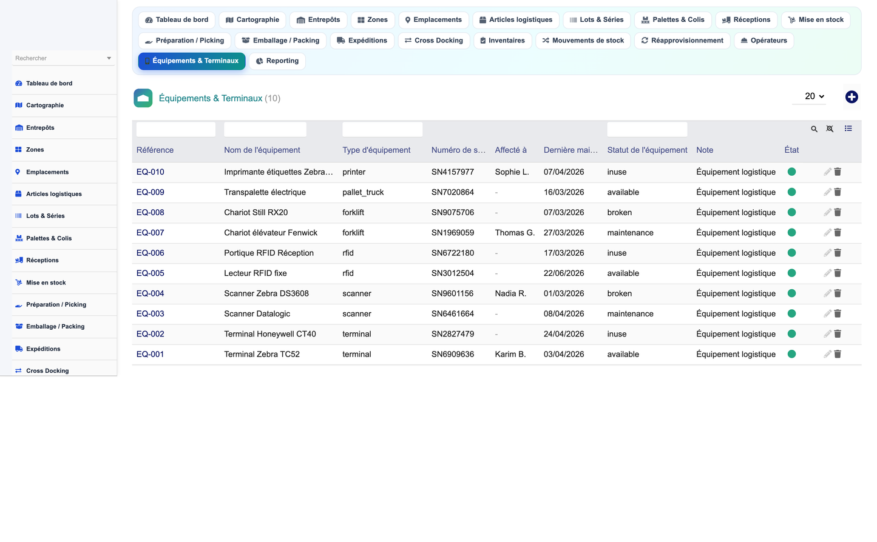Switch to Inventaires tab

coord(503,41)
